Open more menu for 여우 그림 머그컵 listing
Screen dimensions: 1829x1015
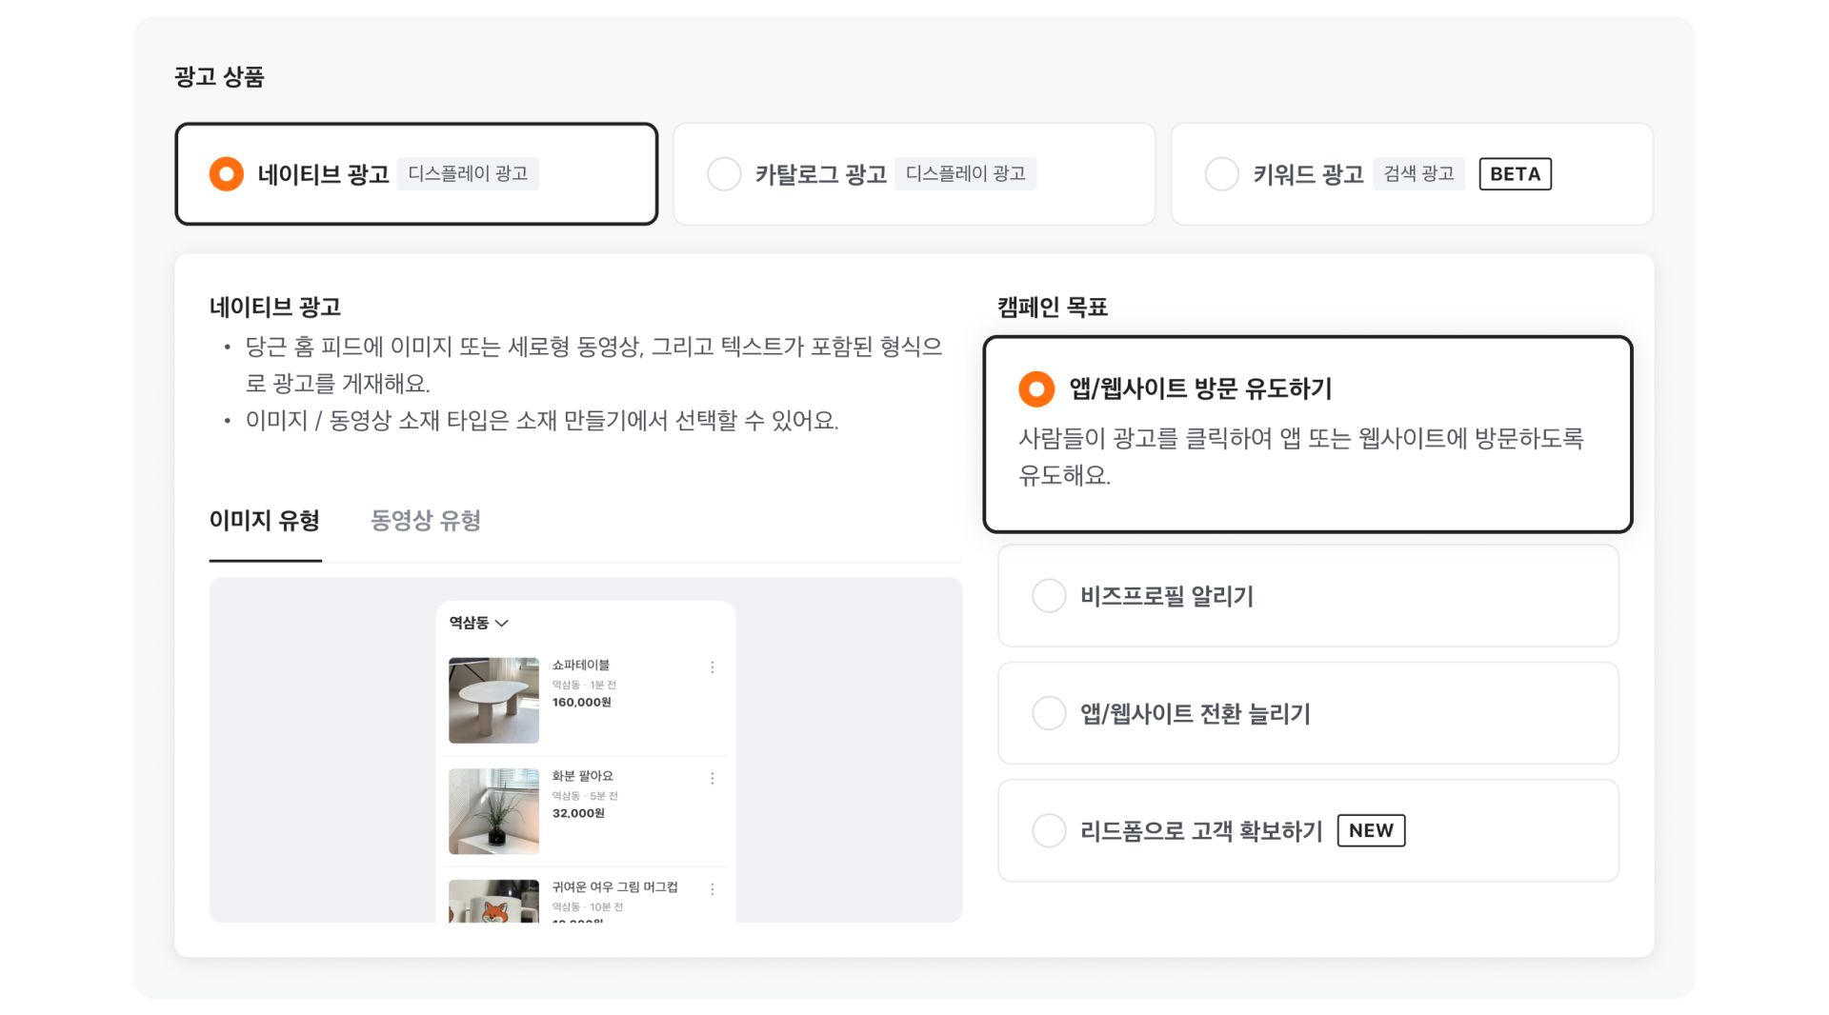click(x=712, y=889)
